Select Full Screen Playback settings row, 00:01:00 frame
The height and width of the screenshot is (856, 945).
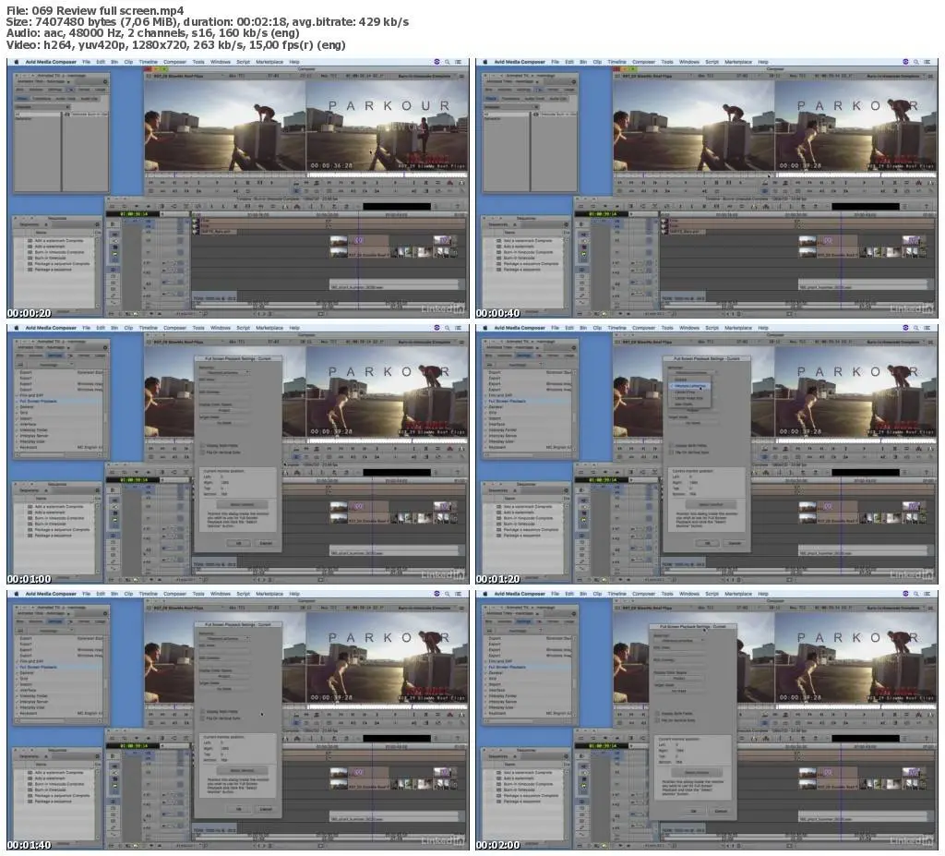(x=58, y=401)
